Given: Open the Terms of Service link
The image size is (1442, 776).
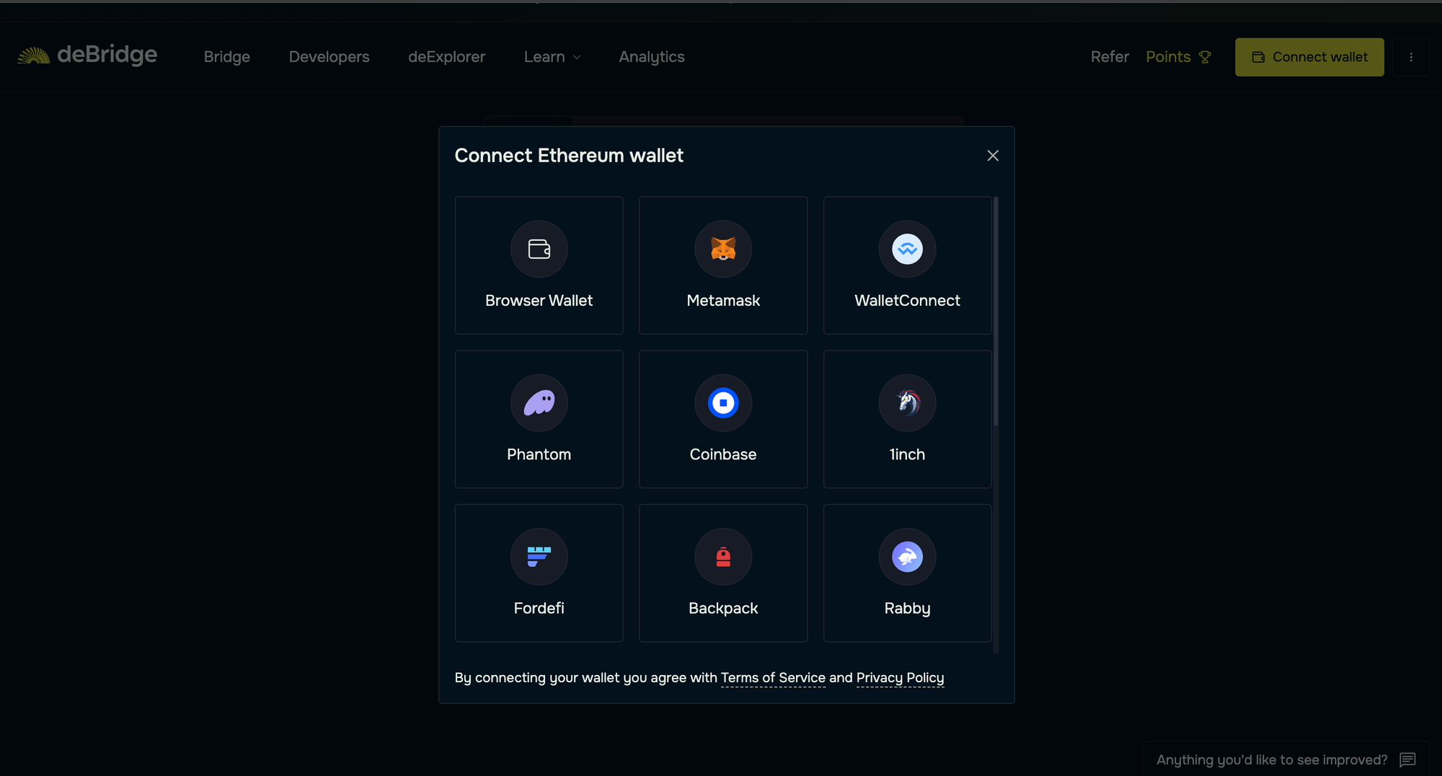Looking at the screenshot, I should click(x=773, y=678).
